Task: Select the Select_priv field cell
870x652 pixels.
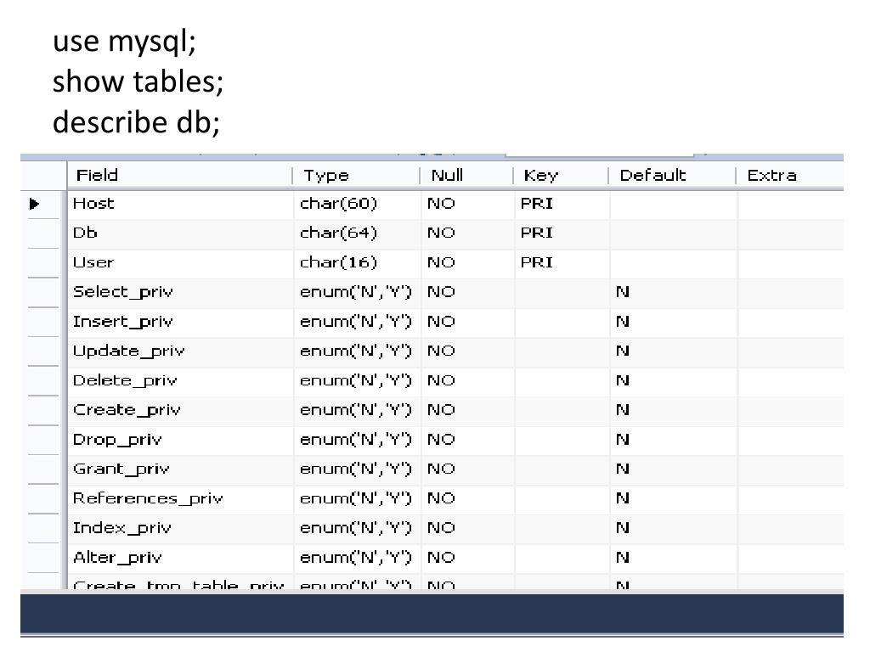Action: pos(122,292)
